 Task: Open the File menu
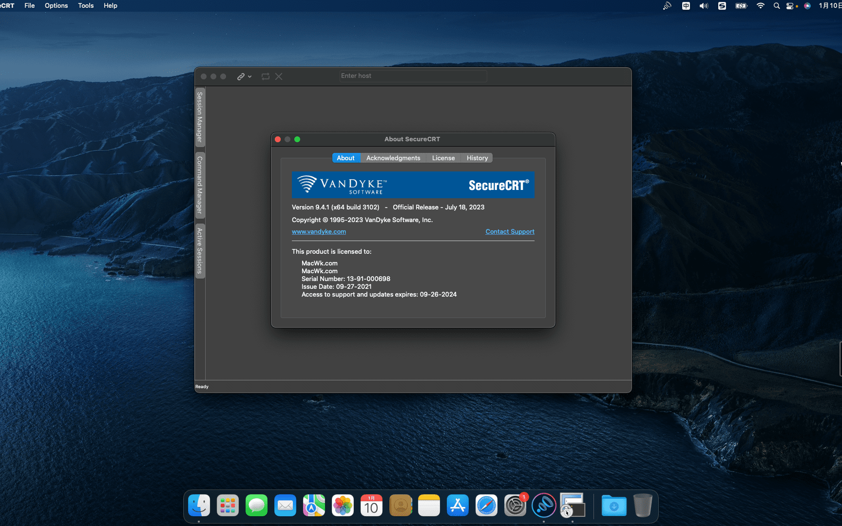click(x=30, y=6)
